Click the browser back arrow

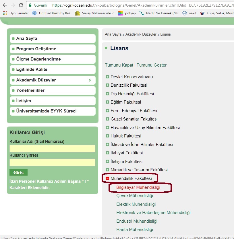click(x=5, y=5)
